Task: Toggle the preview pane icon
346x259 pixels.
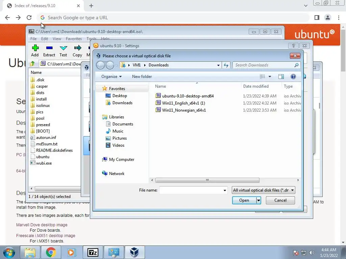Action: coord(281,77)
